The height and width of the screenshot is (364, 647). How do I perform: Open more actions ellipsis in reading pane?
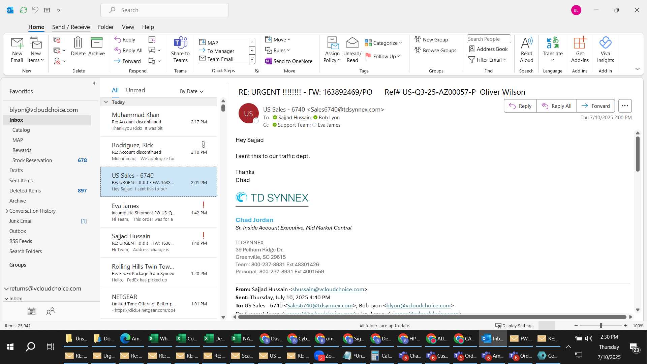(625, 106)
